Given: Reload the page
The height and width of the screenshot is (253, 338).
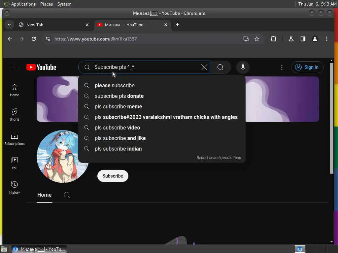Looking at the screenshot, I should point(34,39).
